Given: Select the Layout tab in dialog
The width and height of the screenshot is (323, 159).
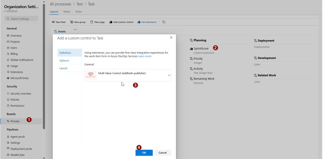Looking at the screenshot, I should [70, 68].
